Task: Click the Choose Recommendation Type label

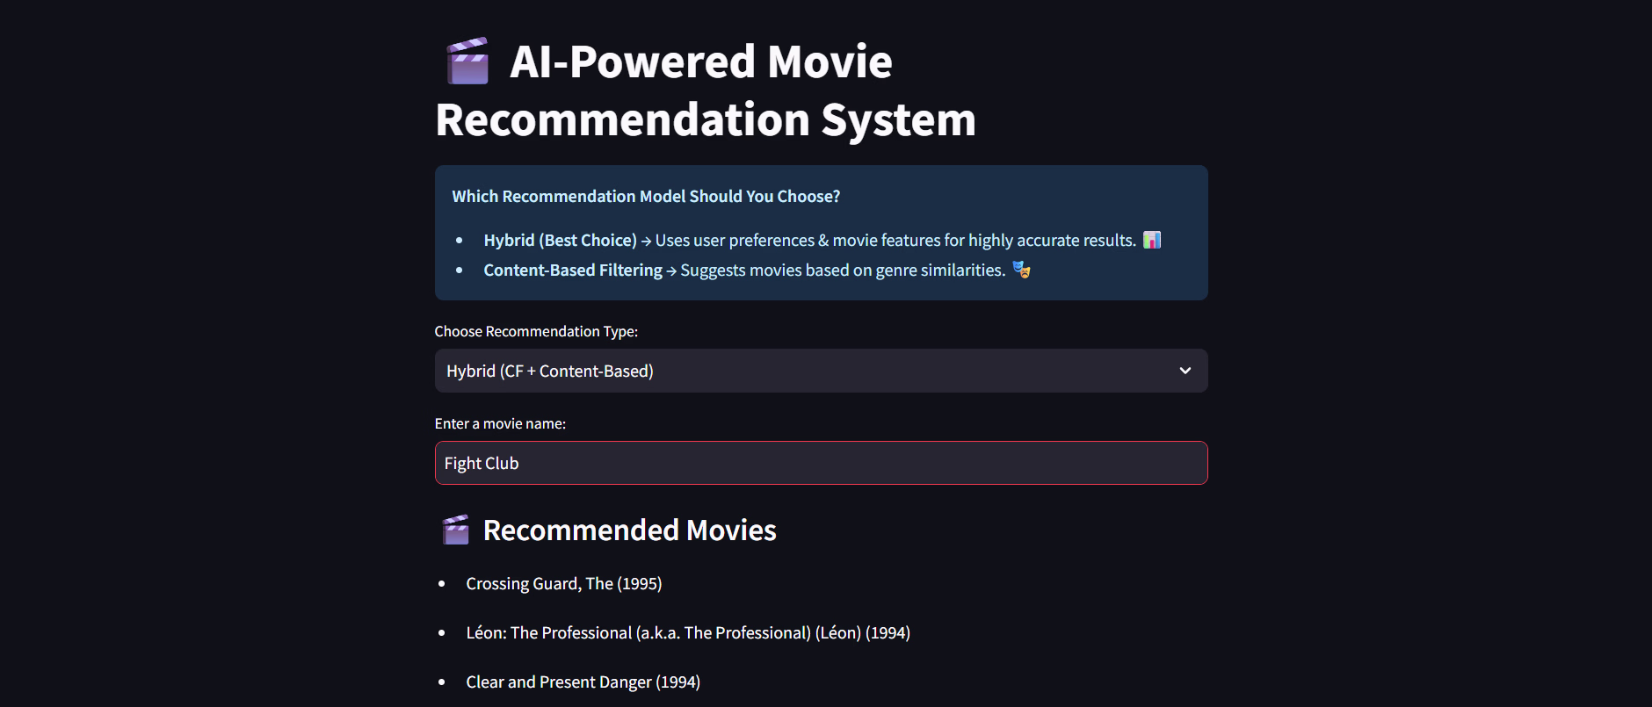Action: 536,331
